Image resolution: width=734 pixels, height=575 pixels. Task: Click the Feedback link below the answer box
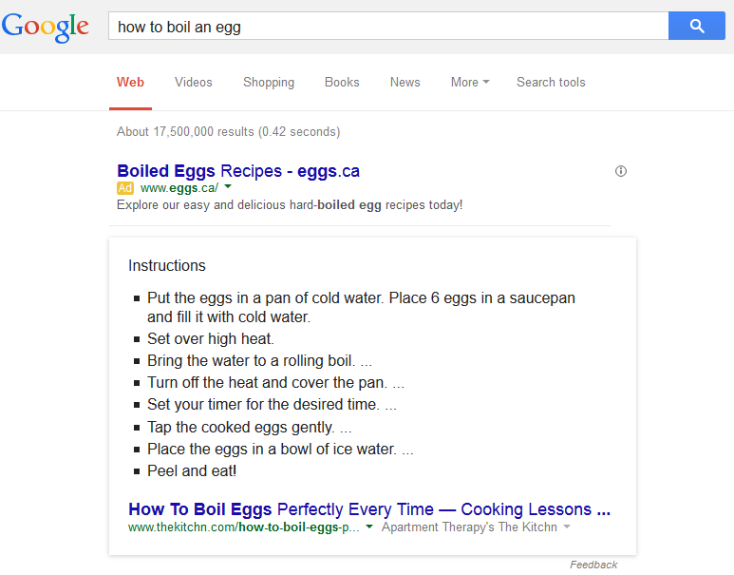[593, 565]
